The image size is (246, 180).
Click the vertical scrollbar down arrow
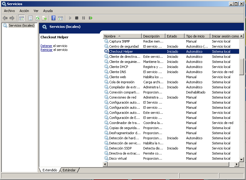coord(241,159)
